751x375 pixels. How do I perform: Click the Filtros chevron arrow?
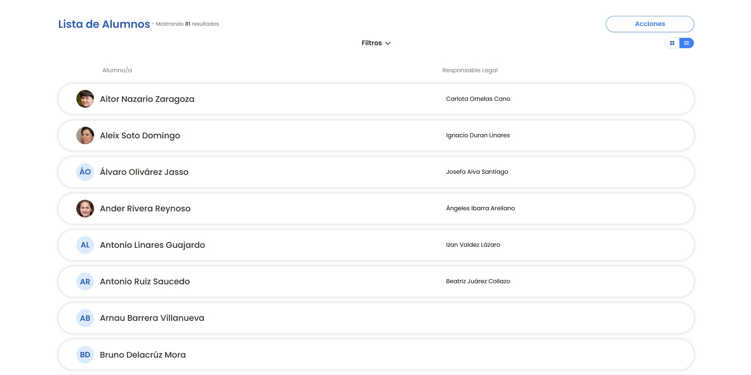coord(388,43)
